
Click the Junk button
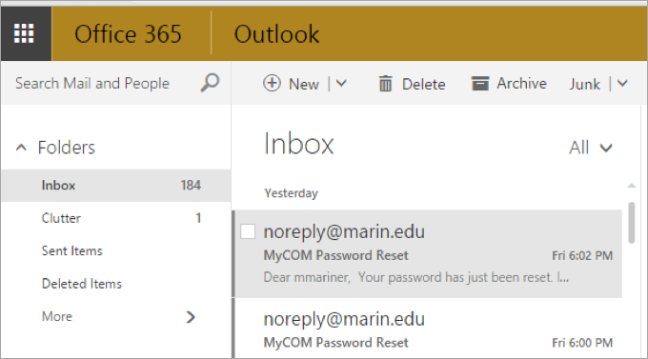[x=585, y=85]
